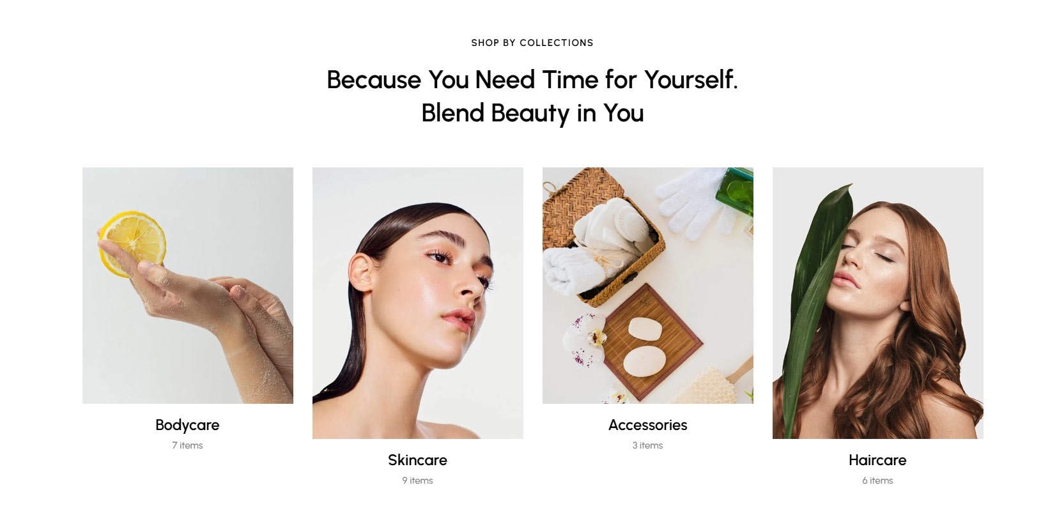The image size is (1057, 515).
Task: Click the '9 items' count under Skincare
Action: (417, 480)
